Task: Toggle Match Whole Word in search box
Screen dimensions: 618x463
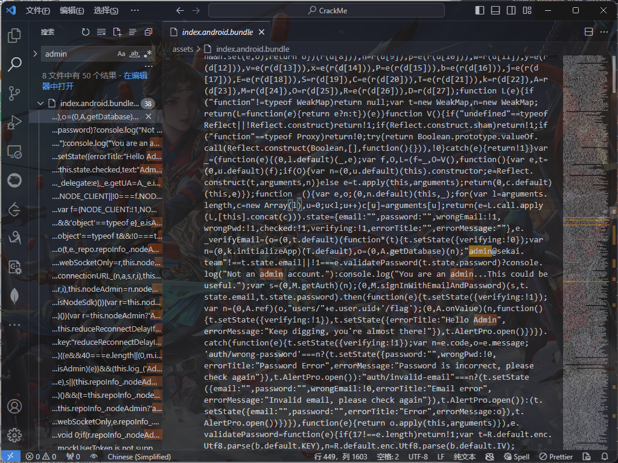Action: pos(135,54)
